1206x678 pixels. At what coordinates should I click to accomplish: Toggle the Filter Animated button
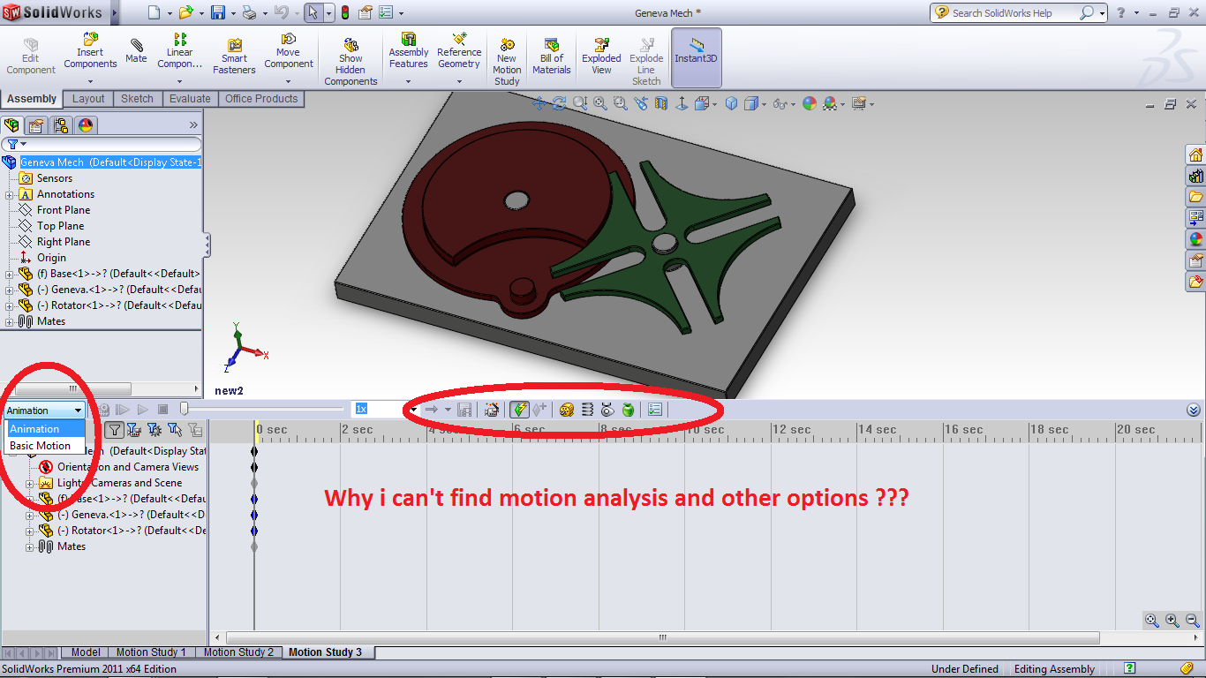point(134,430)
